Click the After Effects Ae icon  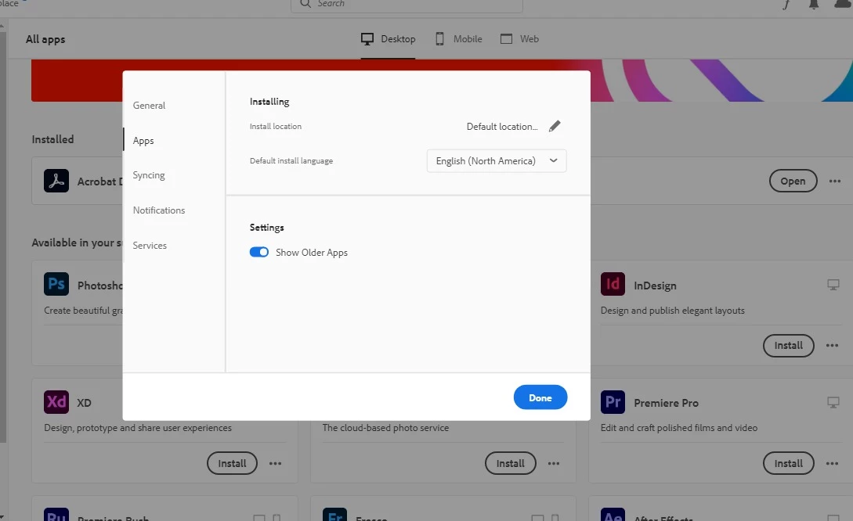(x=613, y=515)
